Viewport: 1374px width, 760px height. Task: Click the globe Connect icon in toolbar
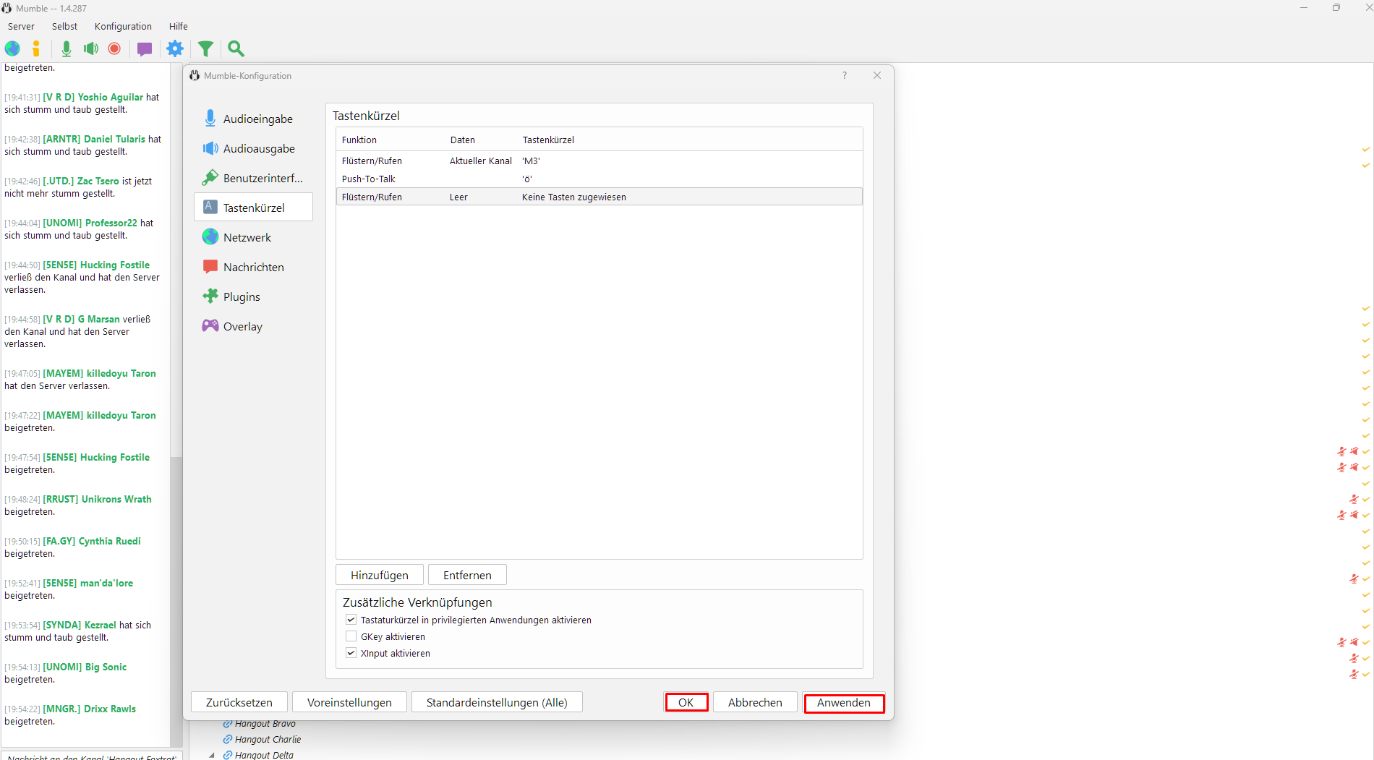(13, 48)
